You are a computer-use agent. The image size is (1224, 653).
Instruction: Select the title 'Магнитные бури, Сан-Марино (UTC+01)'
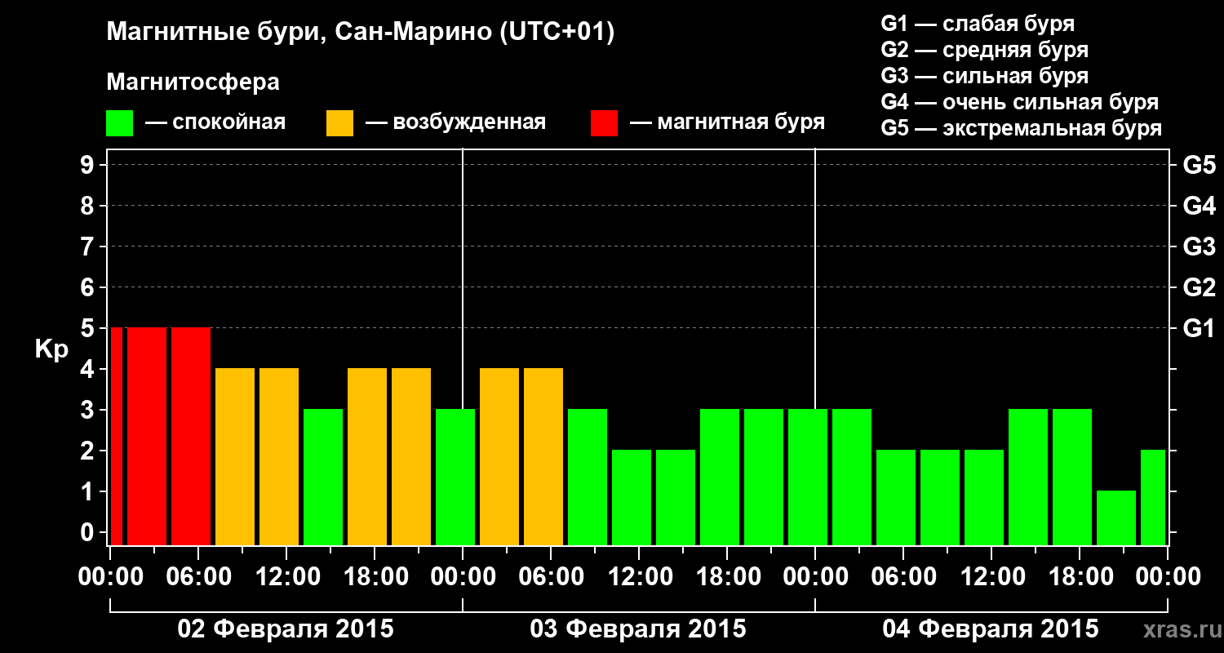click(360, 33)
